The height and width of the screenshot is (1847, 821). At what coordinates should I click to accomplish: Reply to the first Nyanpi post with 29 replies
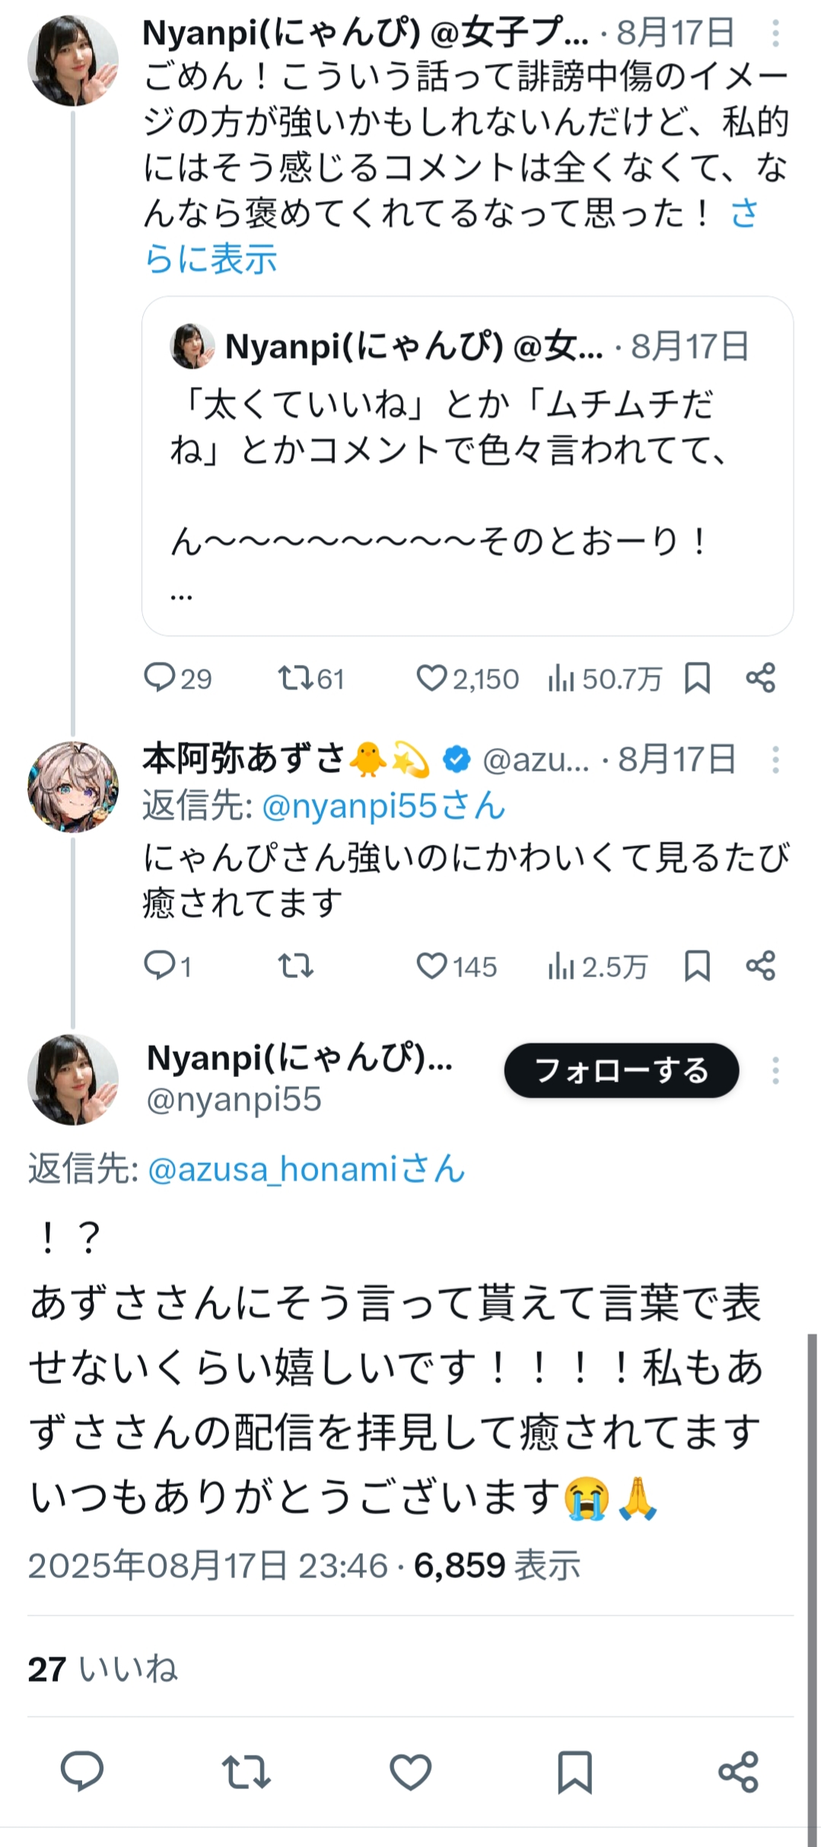(160, 677)
